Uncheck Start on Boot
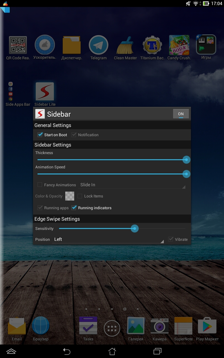Viewport: 224px width, 358px height. pos(40,135)
